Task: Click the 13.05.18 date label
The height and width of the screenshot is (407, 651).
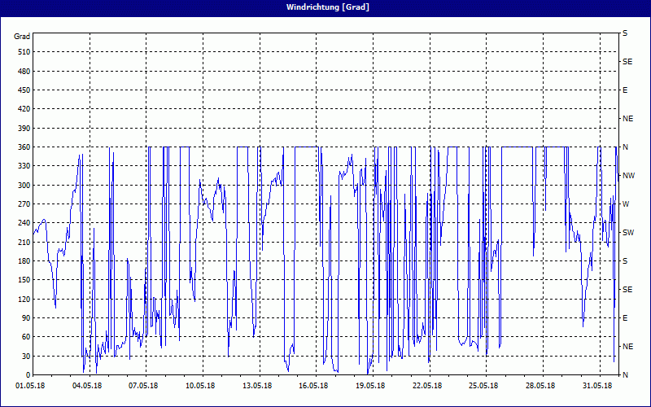Action: (x=257, y=386)
